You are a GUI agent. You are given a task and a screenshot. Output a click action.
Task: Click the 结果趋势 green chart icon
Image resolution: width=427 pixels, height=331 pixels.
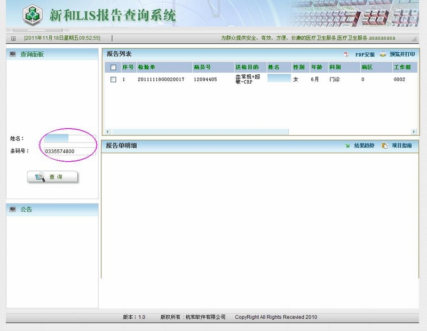347,146
